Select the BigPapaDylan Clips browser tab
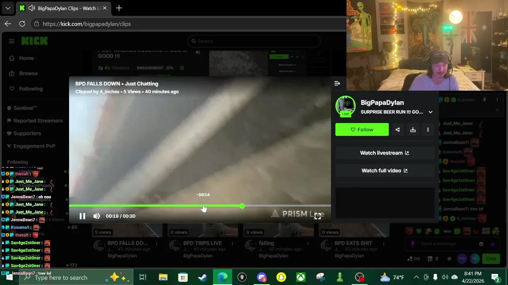The image size is (508, 285). click(63, 8)
